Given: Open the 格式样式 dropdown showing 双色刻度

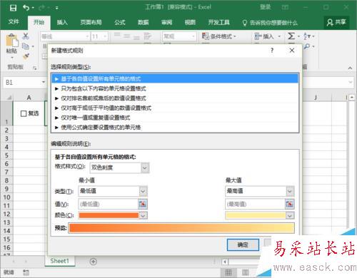Looking at the screenshot, I should 119,168.
